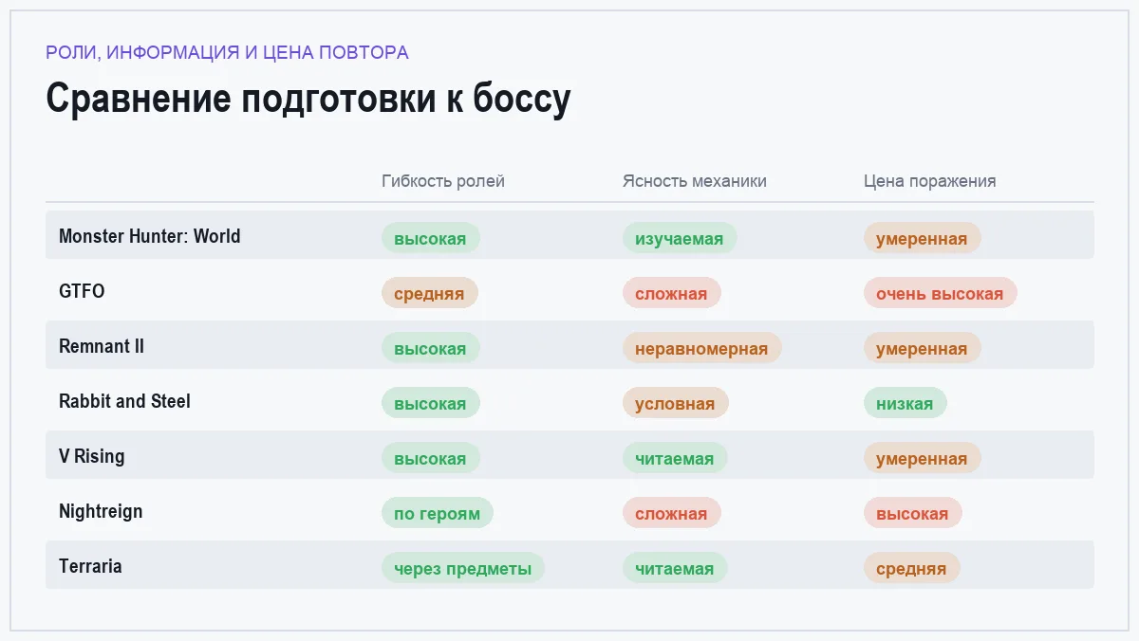Select the row name "GTFO"
The height and width of the screenshot is (641, 1139).
point(82,291)
